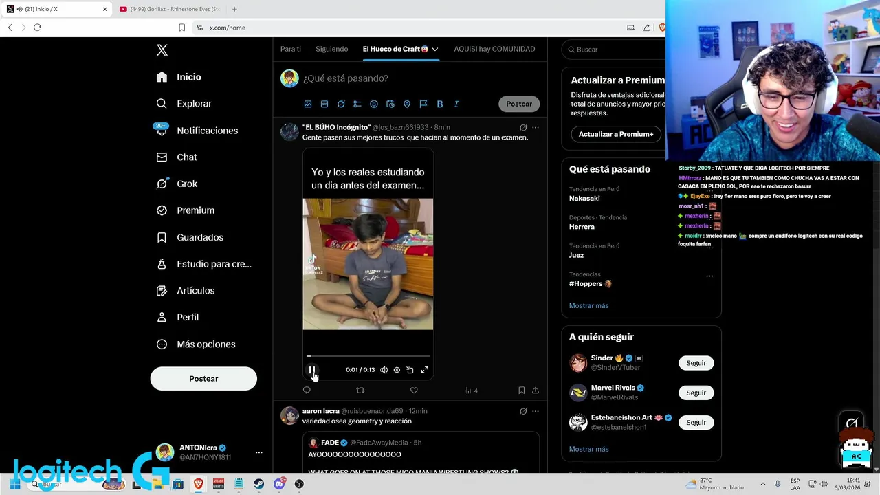Open emoji picker in the composer
880x495 pixels.
point(374,104)
